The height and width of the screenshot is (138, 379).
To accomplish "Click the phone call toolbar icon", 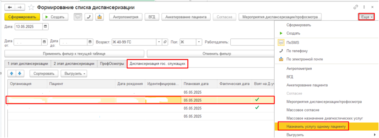I will tap(89, 17).
